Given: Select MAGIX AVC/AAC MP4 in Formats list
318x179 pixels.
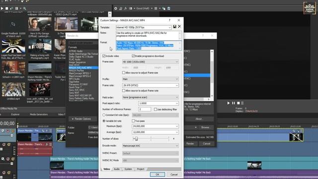Looking at the screenshot, I should click(x=80, y=68).
